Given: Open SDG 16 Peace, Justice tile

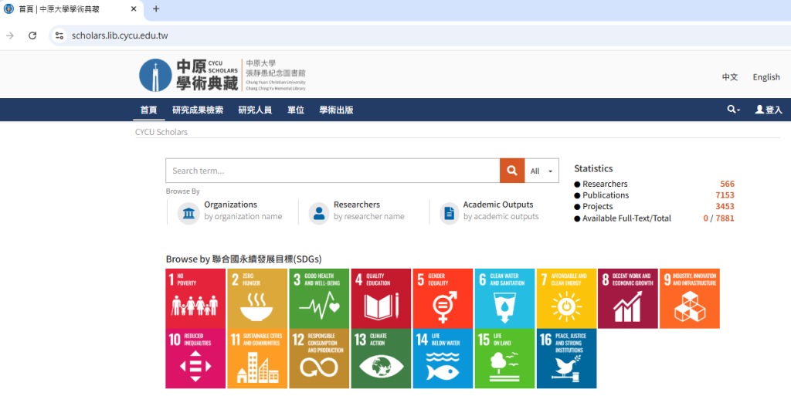Looking at the screenshot, I should point(566,358).
